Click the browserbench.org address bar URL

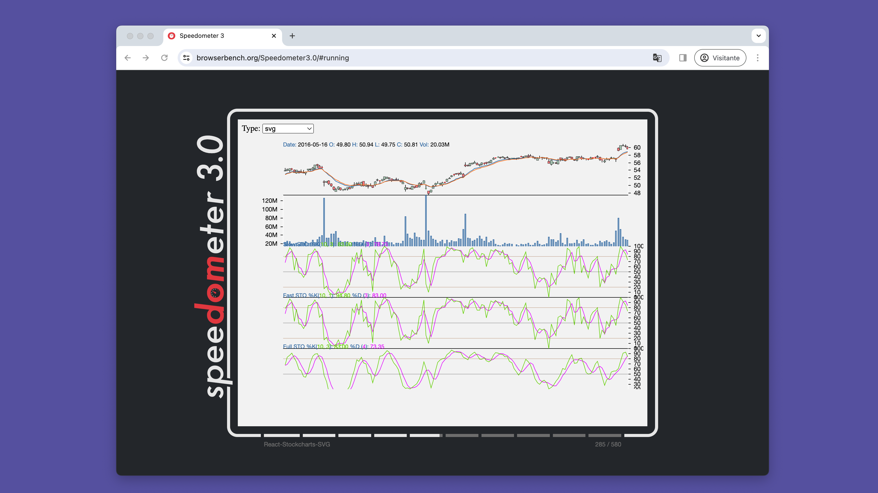pyautogui.click(x=273, y=58)
